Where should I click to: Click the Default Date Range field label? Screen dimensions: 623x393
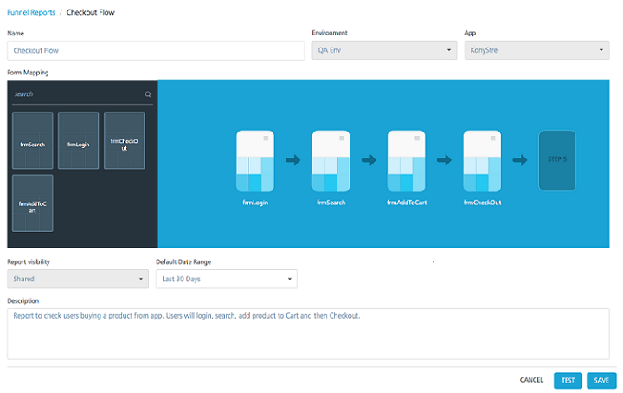click(183, 261)
